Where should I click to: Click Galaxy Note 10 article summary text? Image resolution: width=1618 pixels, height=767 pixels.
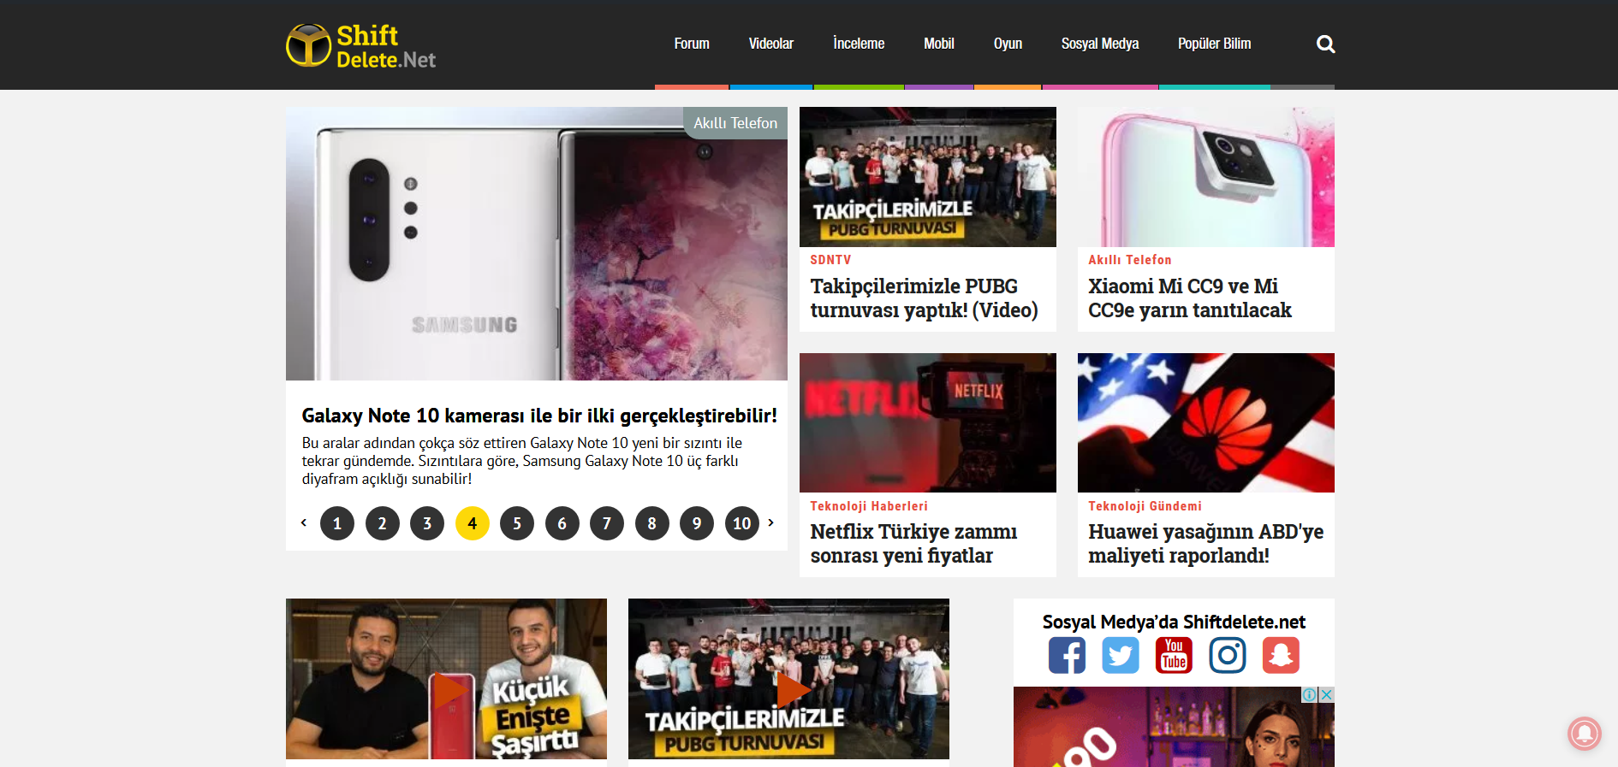[x=522, y=461]
